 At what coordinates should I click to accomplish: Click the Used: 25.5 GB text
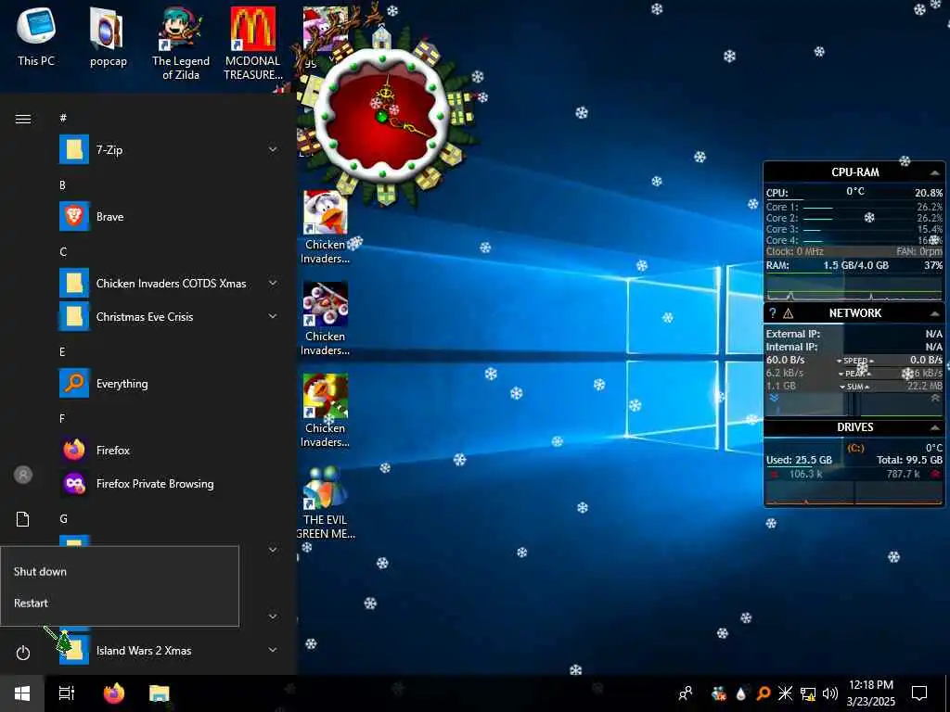coord(799,460)
